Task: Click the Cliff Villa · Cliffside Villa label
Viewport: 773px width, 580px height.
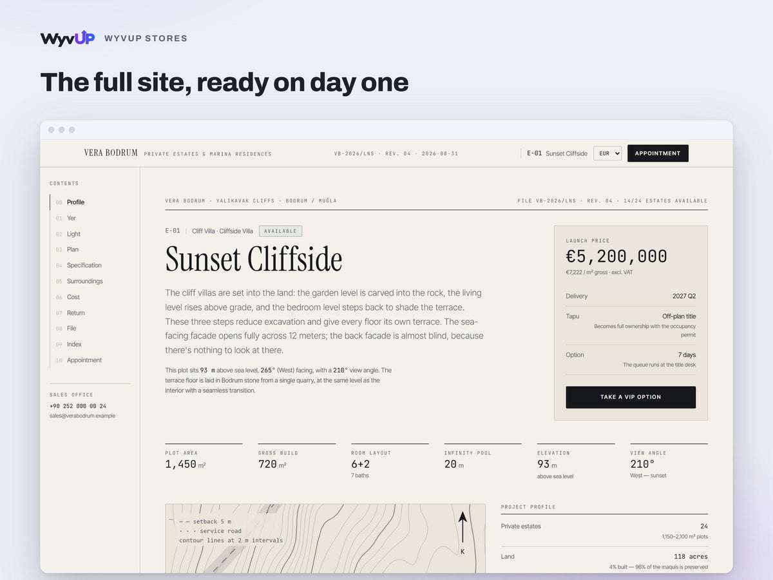Action: click(222, 231)
